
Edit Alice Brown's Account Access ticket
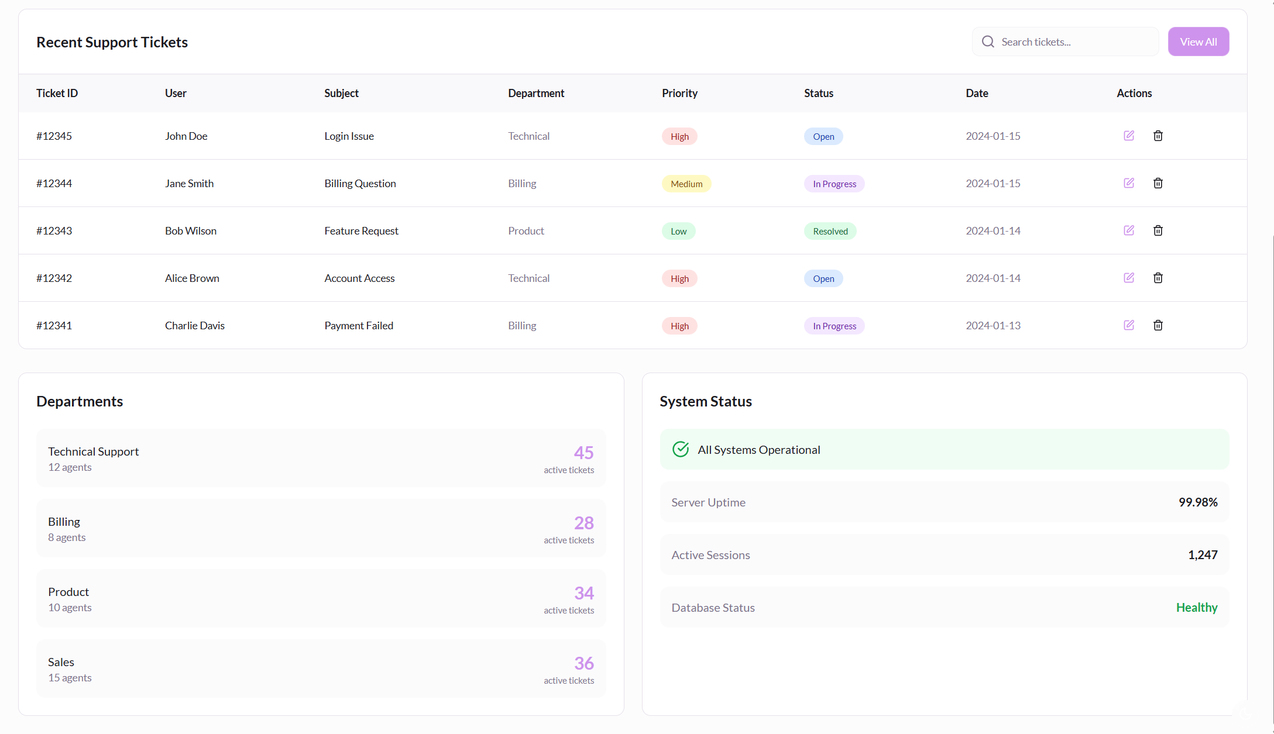pos(1129,278)
